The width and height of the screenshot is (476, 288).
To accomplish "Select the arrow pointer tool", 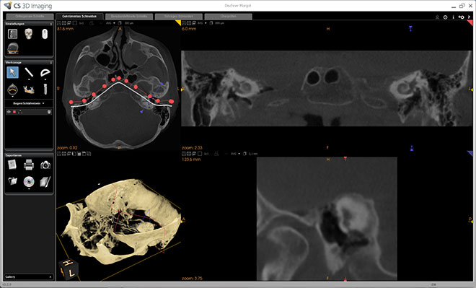I will [x=12, y=72].
